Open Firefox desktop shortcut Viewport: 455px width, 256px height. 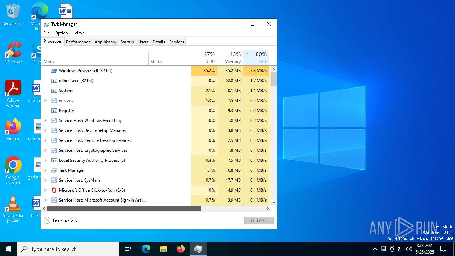13,130
